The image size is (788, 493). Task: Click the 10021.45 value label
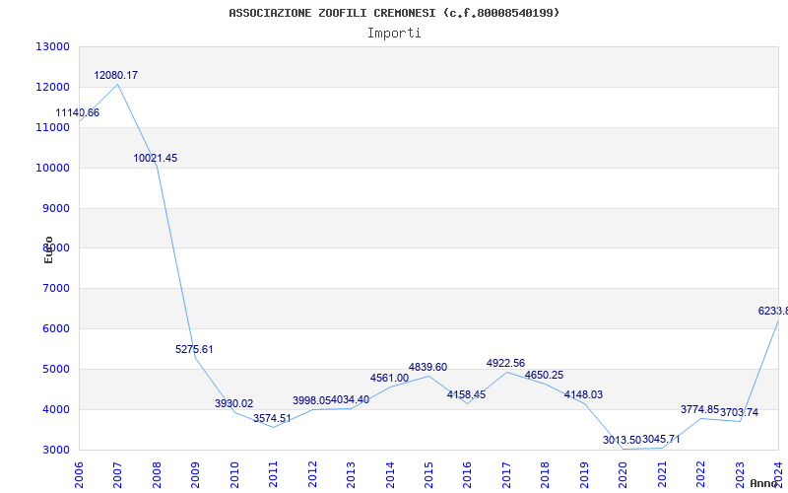click(x=156, y=159)
